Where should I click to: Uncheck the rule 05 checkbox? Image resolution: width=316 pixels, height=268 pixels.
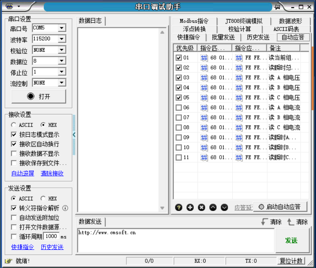click(x=179, y=98)
